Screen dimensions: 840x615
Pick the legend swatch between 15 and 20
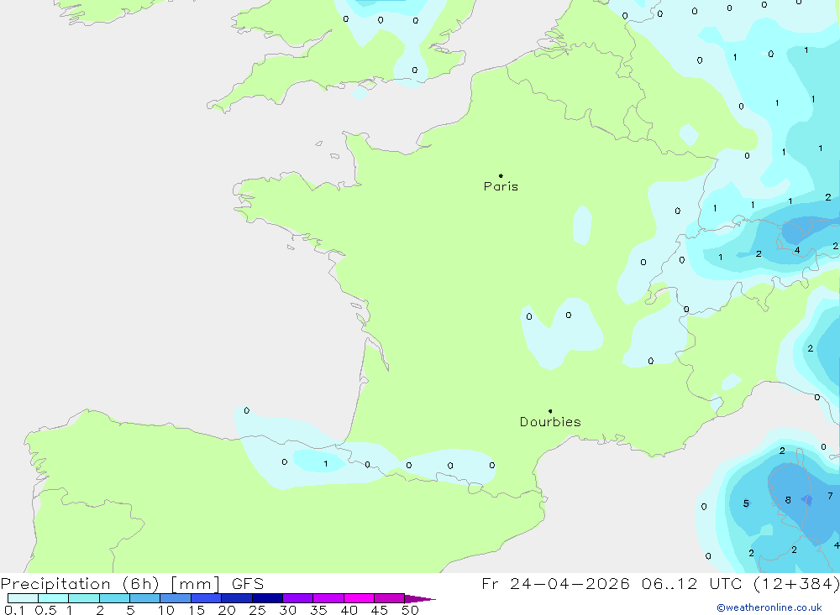point(207,598)
